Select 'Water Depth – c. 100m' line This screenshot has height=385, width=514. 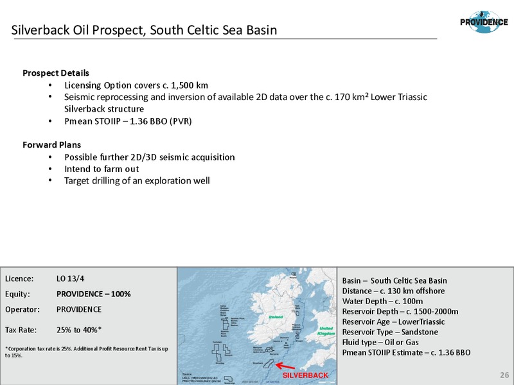click(382, 301)
